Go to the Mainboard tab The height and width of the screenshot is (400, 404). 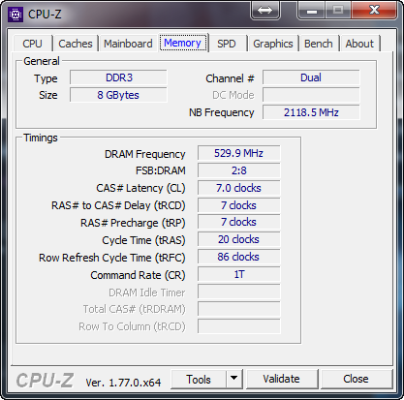click(x=128, y=44)
